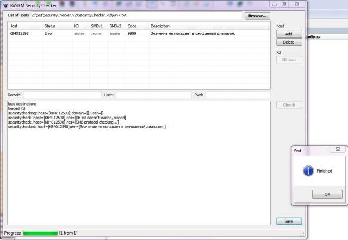This screenshot has height=240, width=348.
Task: Open file browser with Browse button
Action: pos(257,16)
